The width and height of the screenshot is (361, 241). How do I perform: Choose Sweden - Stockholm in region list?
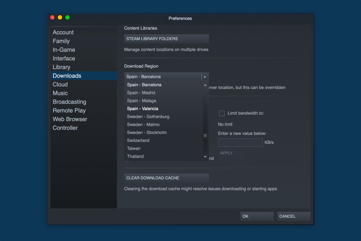164,132
